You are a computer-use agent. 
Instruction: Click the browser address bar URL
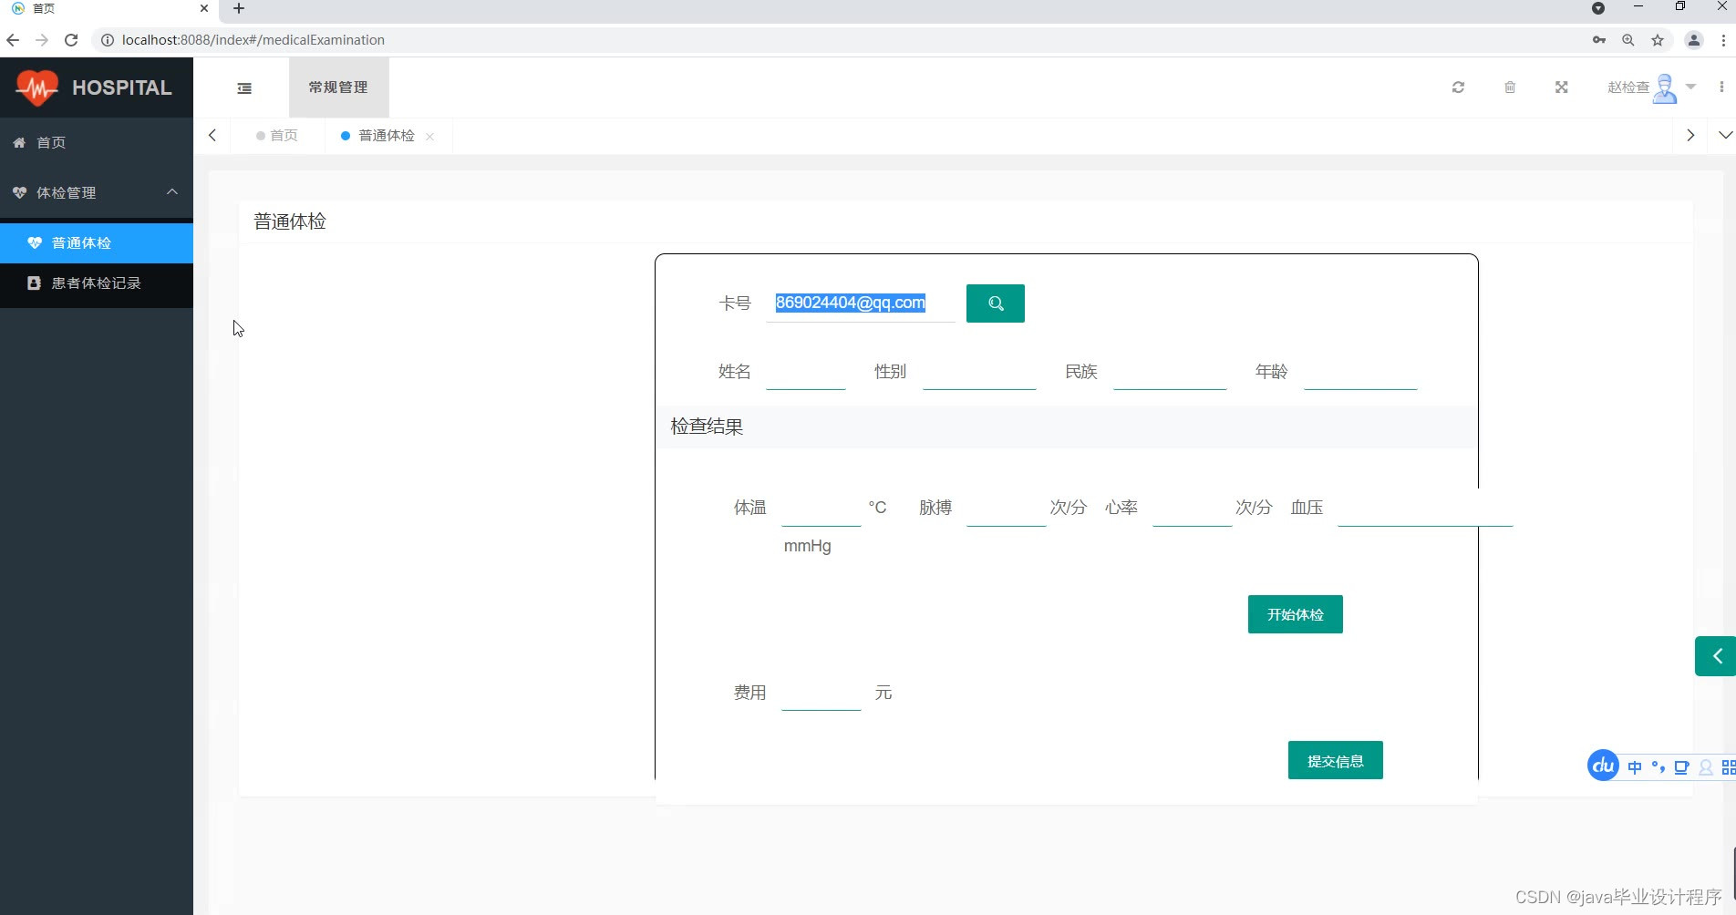(253, 40)
